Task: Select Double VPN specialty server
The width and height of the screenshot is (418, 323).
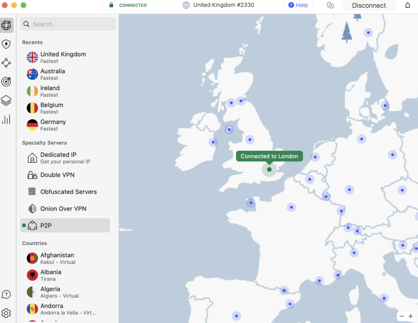Action: coord(65,175)
